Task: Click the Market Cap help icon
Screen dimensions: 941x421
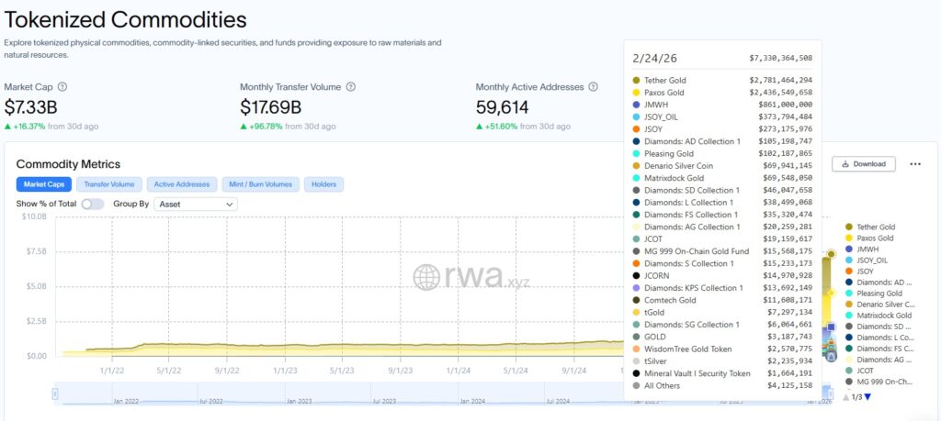Action: click(x=62, y=87)
